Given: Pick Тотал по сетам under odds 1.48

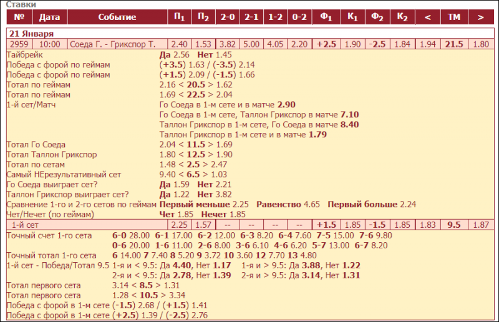Looking at the screenshot, I should coord(167,164).
